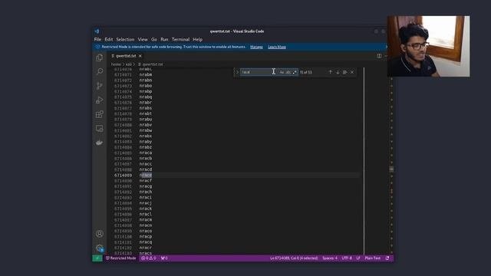
Task: Click the text line 'nrabt'
Action: 146,114
